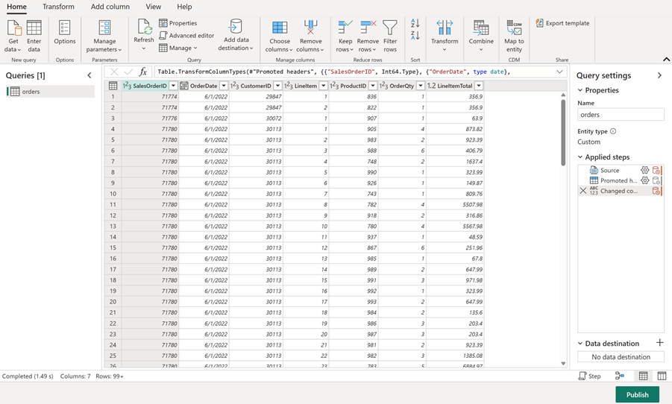Click the table corner select icon
The image size is (672, 404).
(x=113, y=86)
